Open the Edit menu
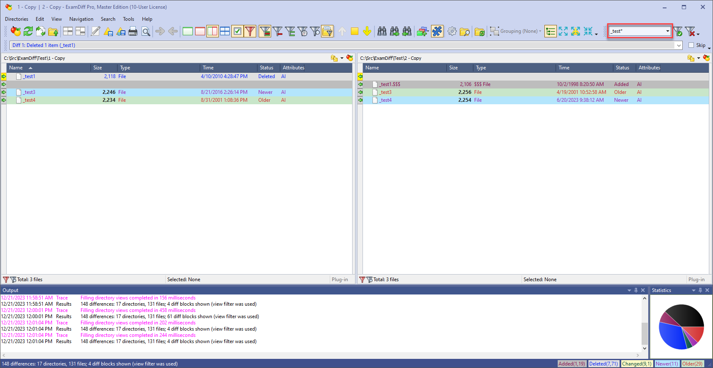713x368 pixels. coord(40,19)
